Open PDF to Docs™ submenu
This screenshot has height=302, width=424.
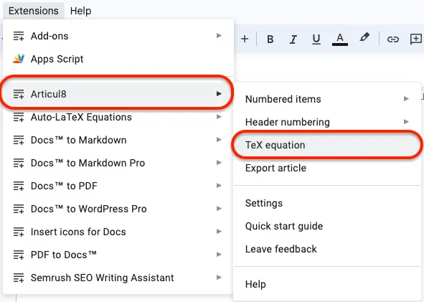[118, 255]
